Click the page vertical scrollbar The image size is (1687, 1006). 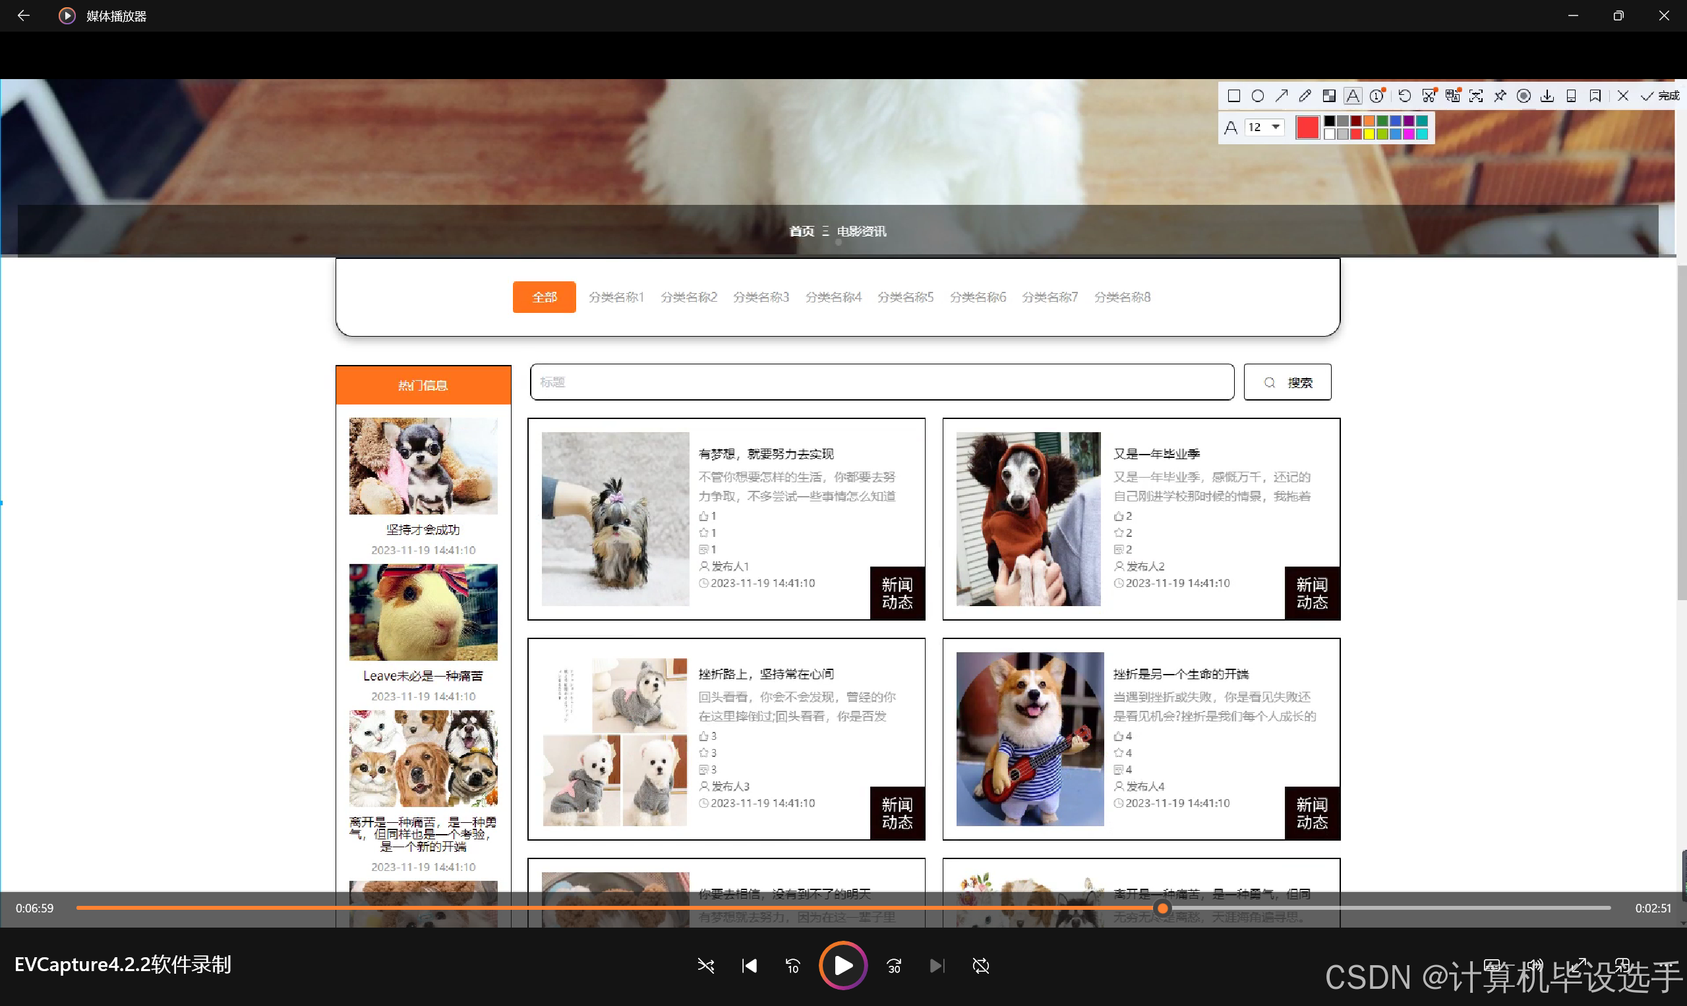click(1682, 432)
